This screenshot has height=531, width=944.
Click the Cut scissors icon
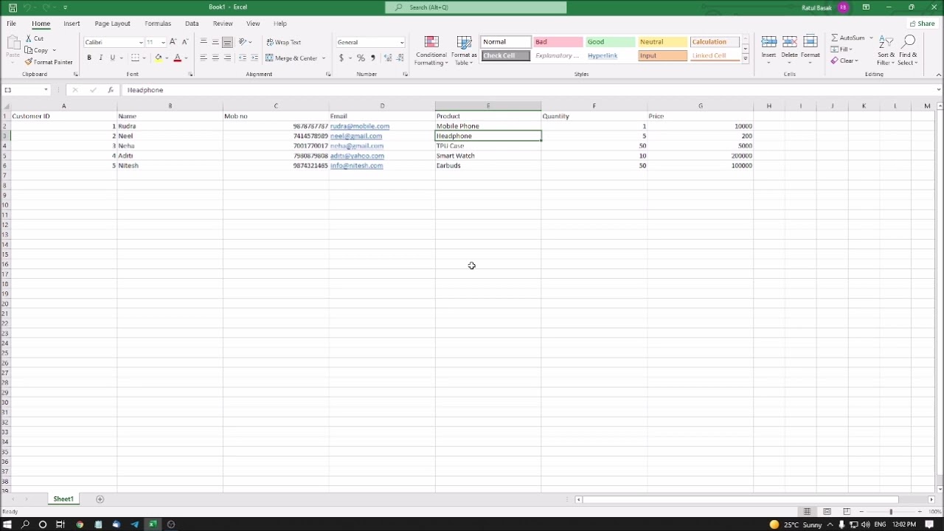pos(29,38)
